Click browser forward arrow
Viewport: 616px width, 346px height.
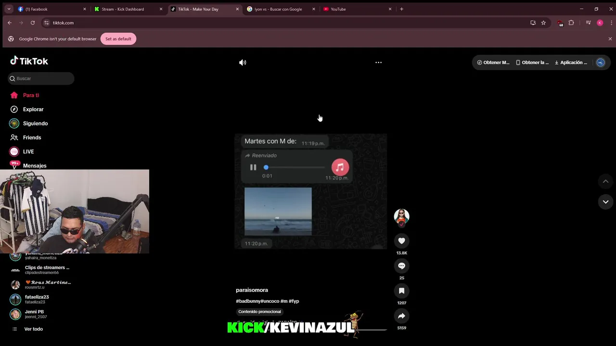tap(21, 23)
